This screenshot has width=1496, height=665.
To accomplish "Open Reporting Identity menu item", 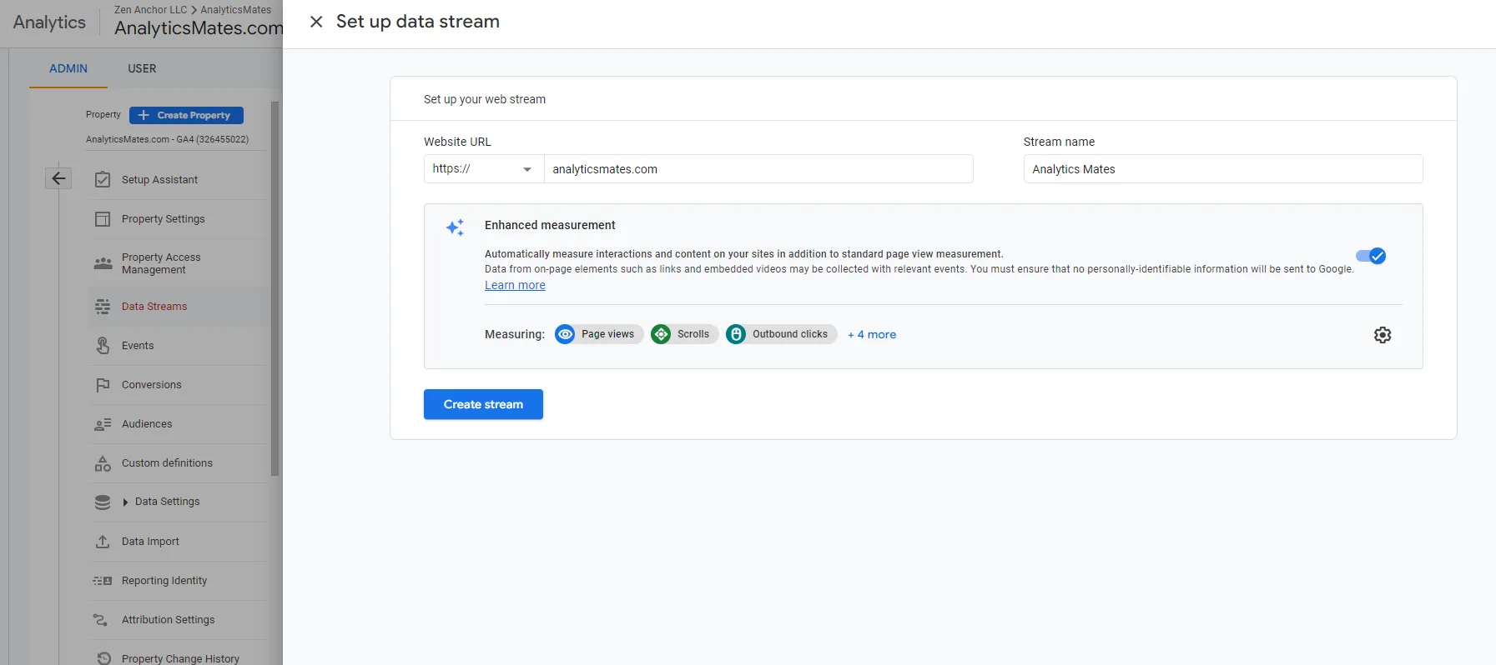I will (x=164, y=581).
